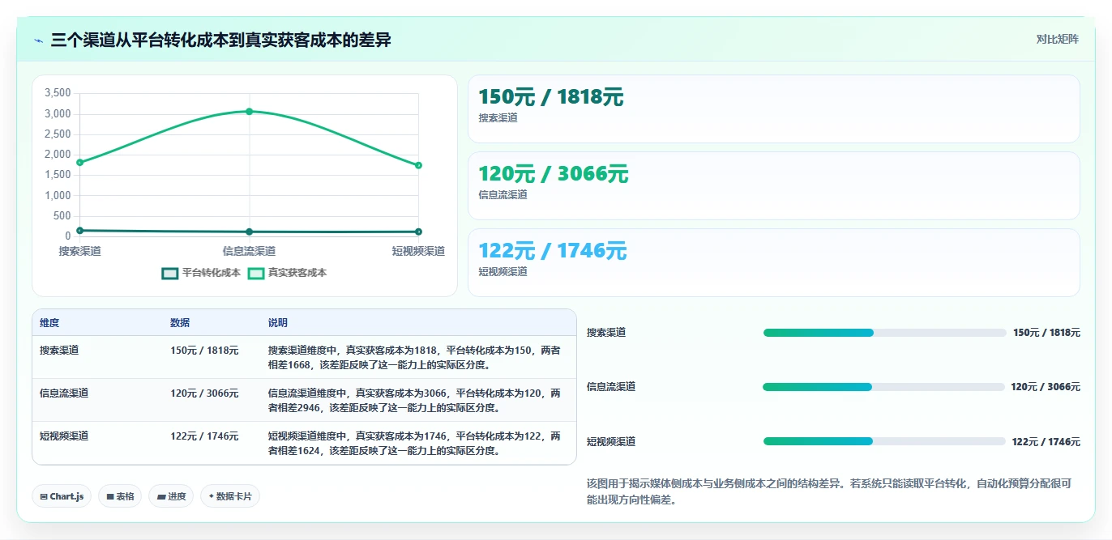Select the 数据卡片 tag chip
The width and height of the screenshot is (1112, 540).
[x=230, y=496]
